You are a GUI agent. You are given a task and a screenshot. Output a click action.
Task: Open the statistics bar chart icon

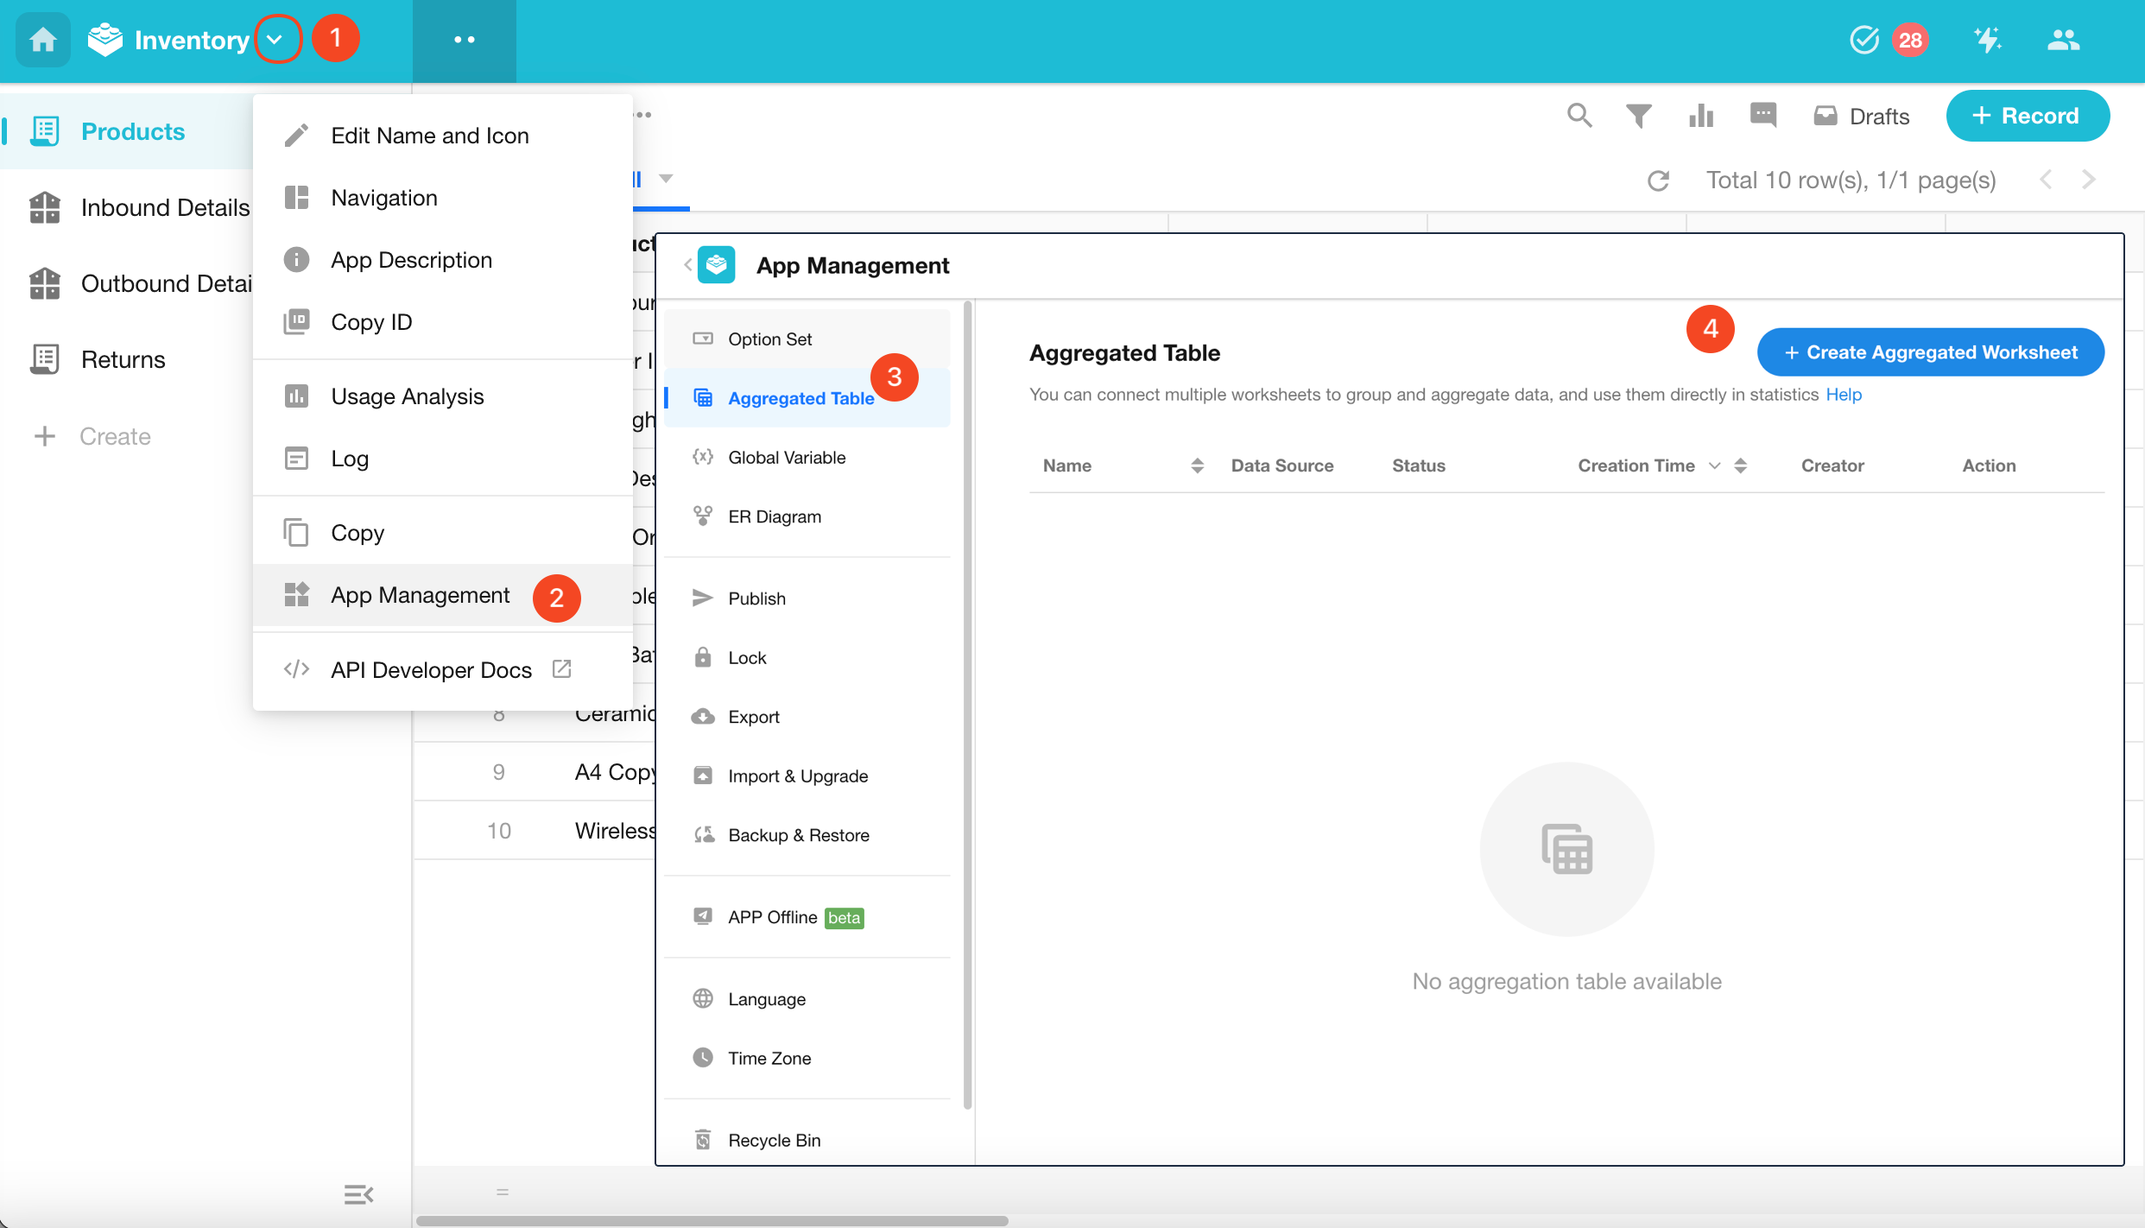point(1700,116)
